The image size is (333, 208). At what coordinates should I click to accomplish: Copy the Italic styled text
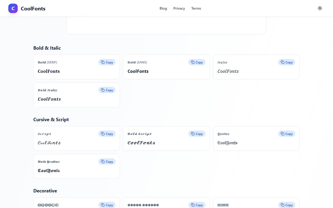287,62
